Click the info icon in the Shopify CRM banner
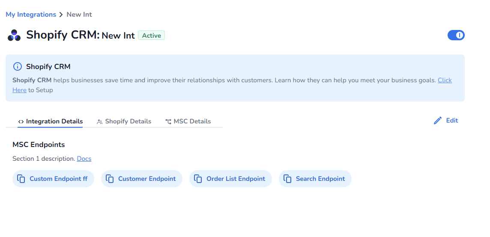This screenshot has height=237, width=490. [18, 66]
